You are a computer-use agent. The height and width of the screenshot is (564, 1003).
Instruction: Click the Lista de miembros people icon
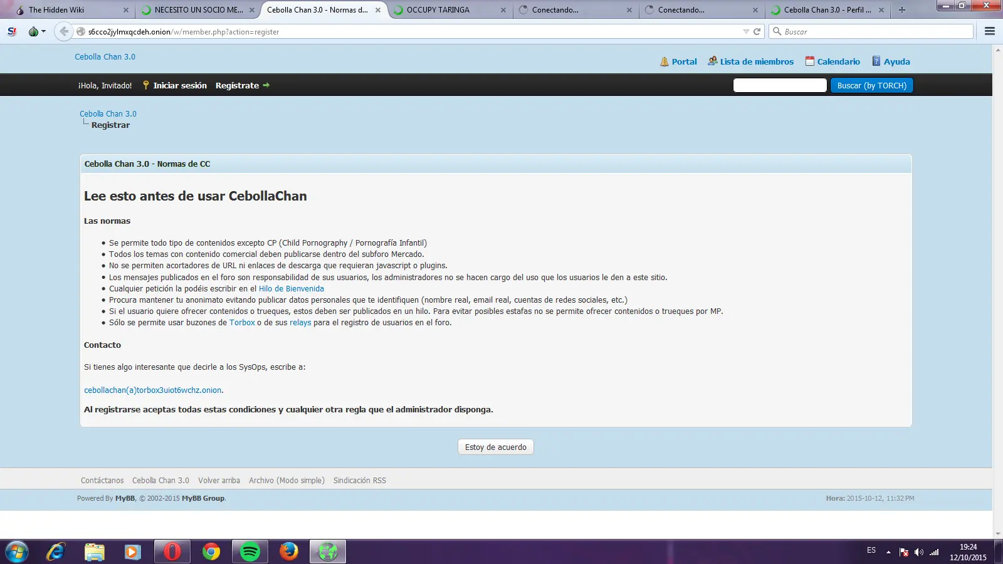click(x=713, y=61)
